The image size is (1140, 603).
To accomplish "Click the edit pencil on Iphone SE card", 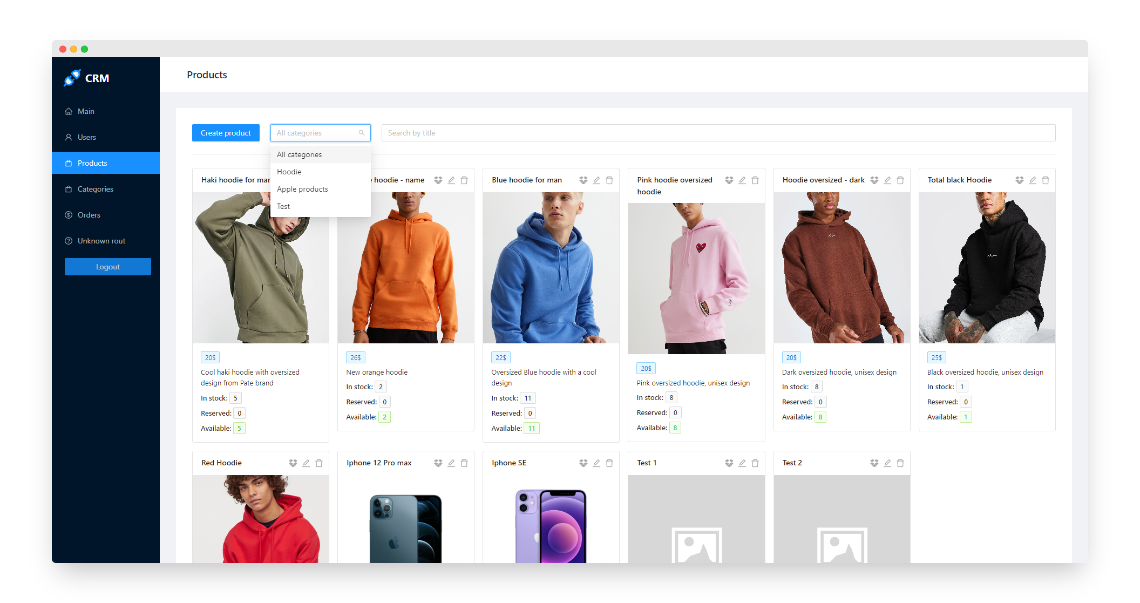I will [596, 463].
